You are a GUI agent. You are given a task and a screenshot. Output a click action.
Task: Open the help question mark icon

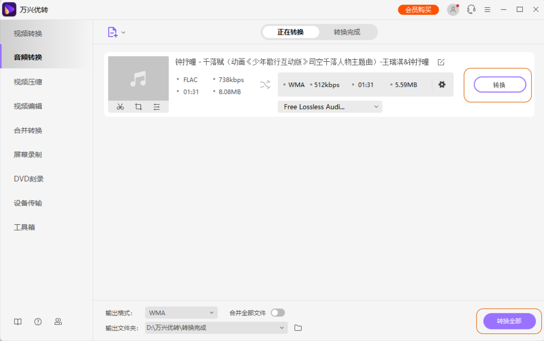pyautogui.click(x=38, y=322)
